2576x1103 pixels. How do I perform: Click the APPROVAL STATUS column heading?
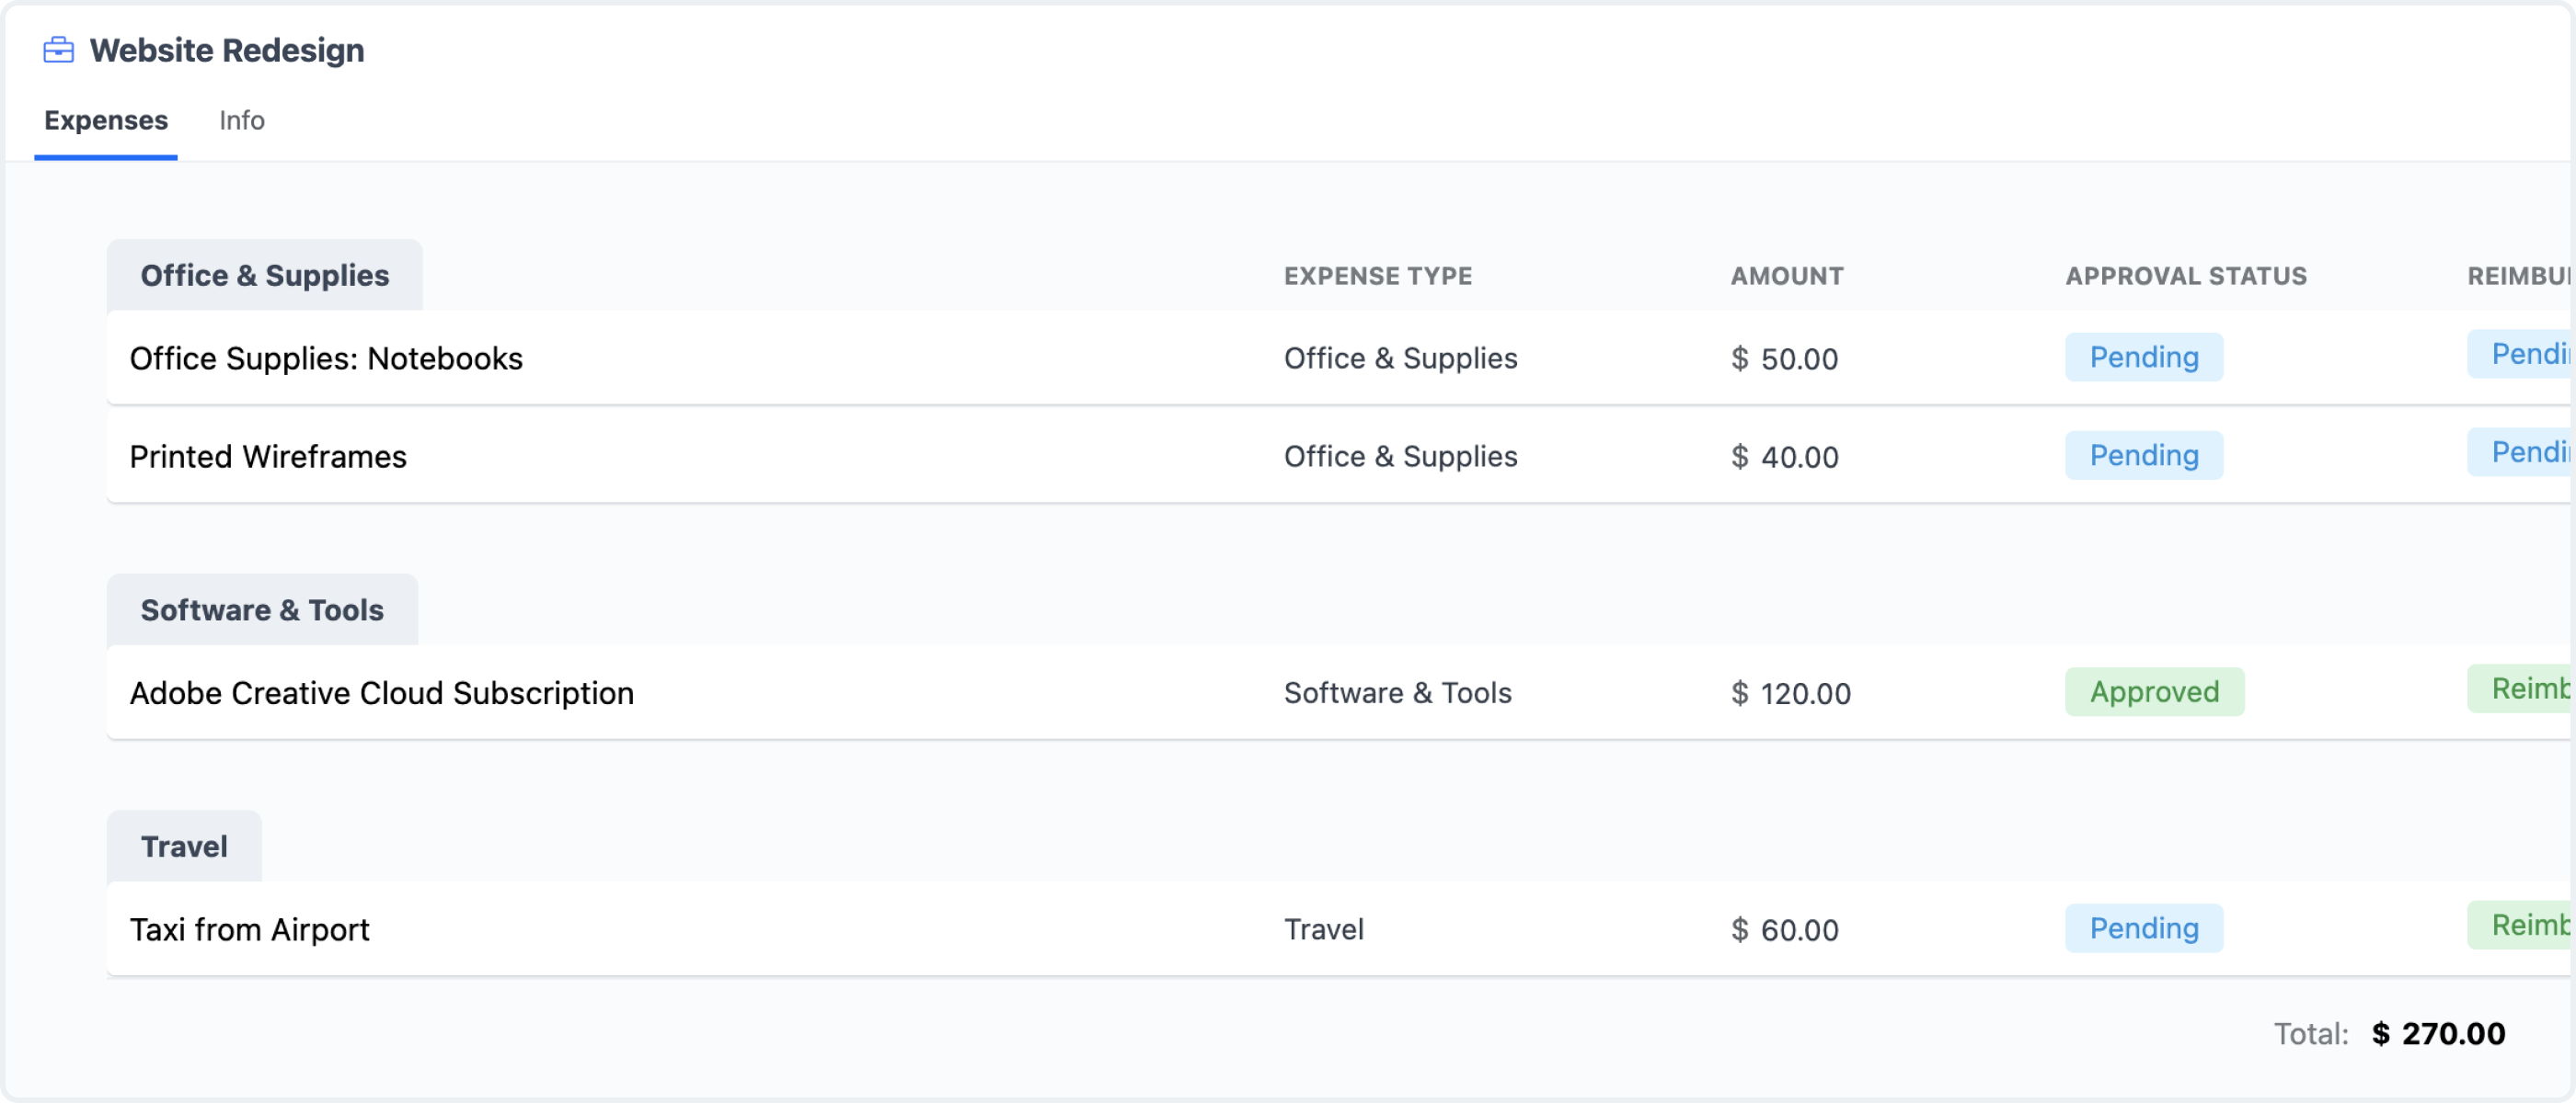coord(2186,276)
